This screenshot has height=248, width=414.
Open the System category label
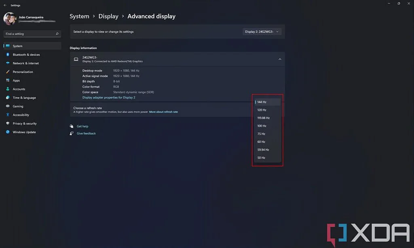click(x=17, y=46)
